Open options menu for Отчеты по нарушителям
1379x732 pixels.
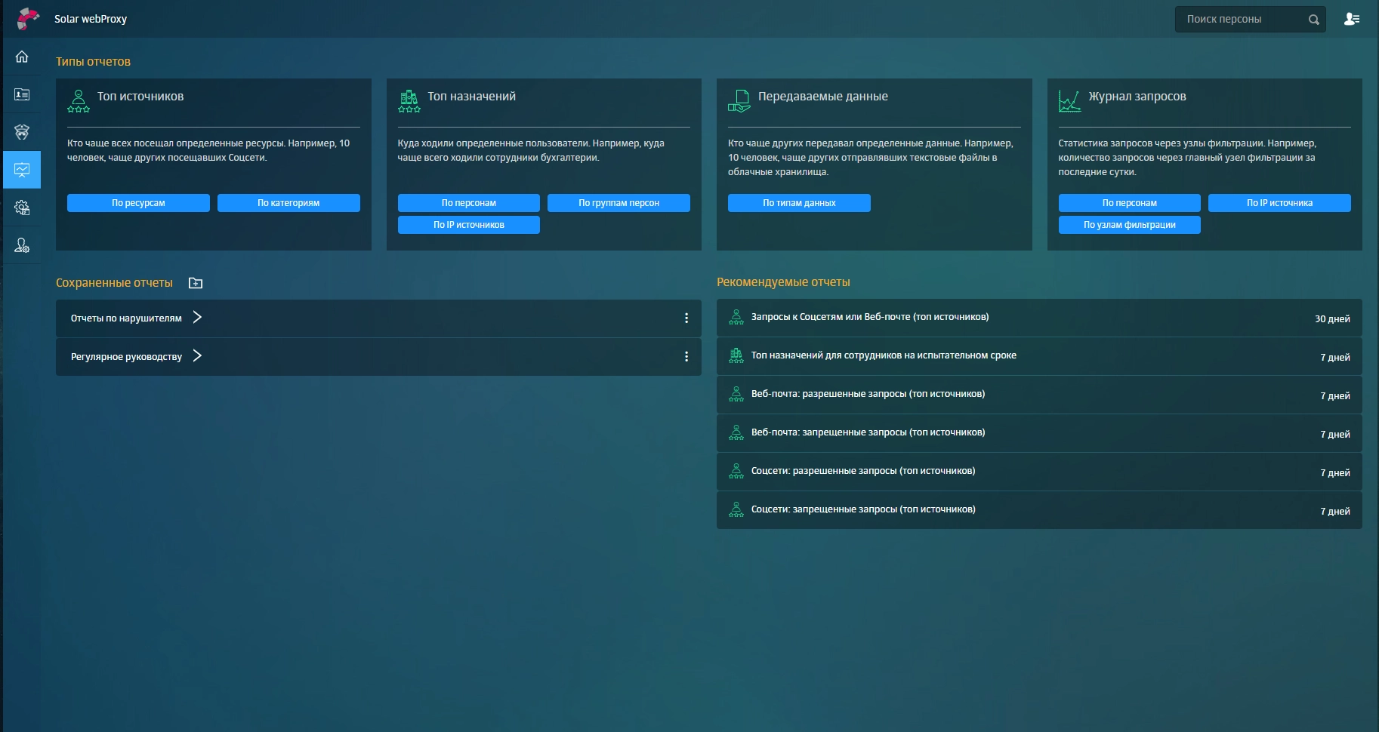pyautogui.click(x=686, y=318)
